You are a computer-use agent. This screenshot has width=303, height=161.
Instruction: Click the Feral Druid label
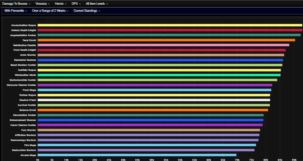click(x=29, y=40)
